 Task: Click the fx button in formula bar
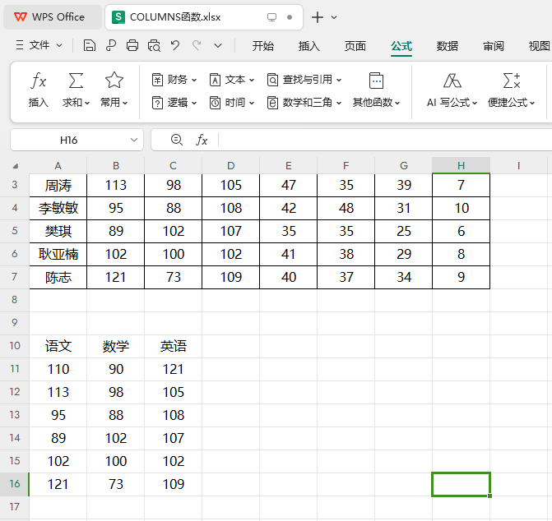(202, 140)
